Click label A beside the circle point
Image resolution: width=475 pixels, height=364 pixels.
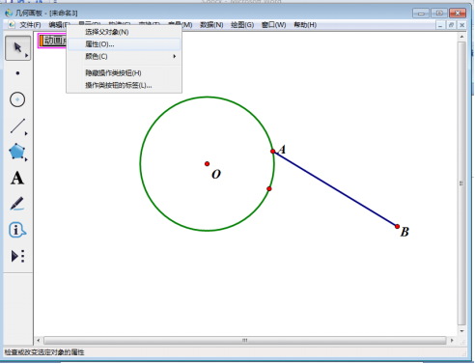pos(282,150)
